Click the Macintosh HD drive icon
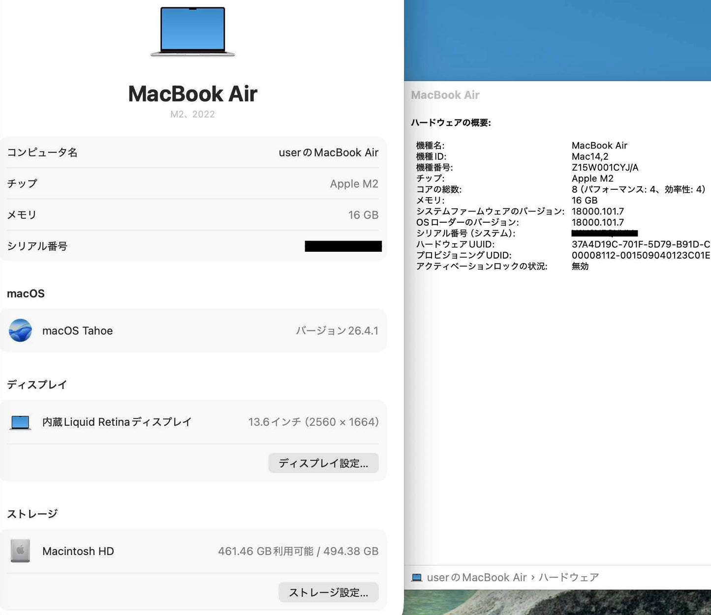The width and height of the screenshot is (711, 615). click(x=20, y=551)
